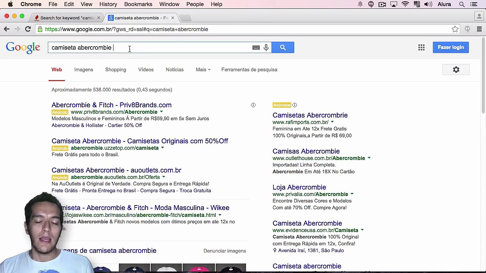Bookmark this page with the star icon

coord(455,29)
